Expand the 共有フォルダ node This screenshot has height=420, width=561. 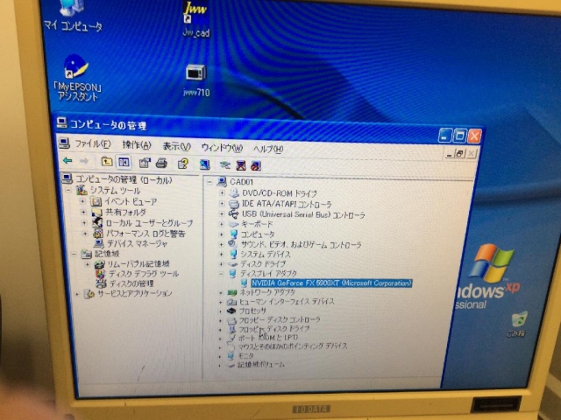point(83,213)
